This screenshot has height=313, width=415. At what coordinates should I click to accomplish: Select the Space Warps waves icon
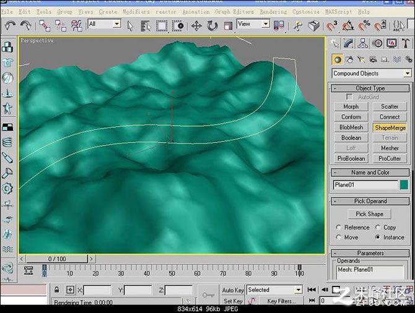pos(397,59)
